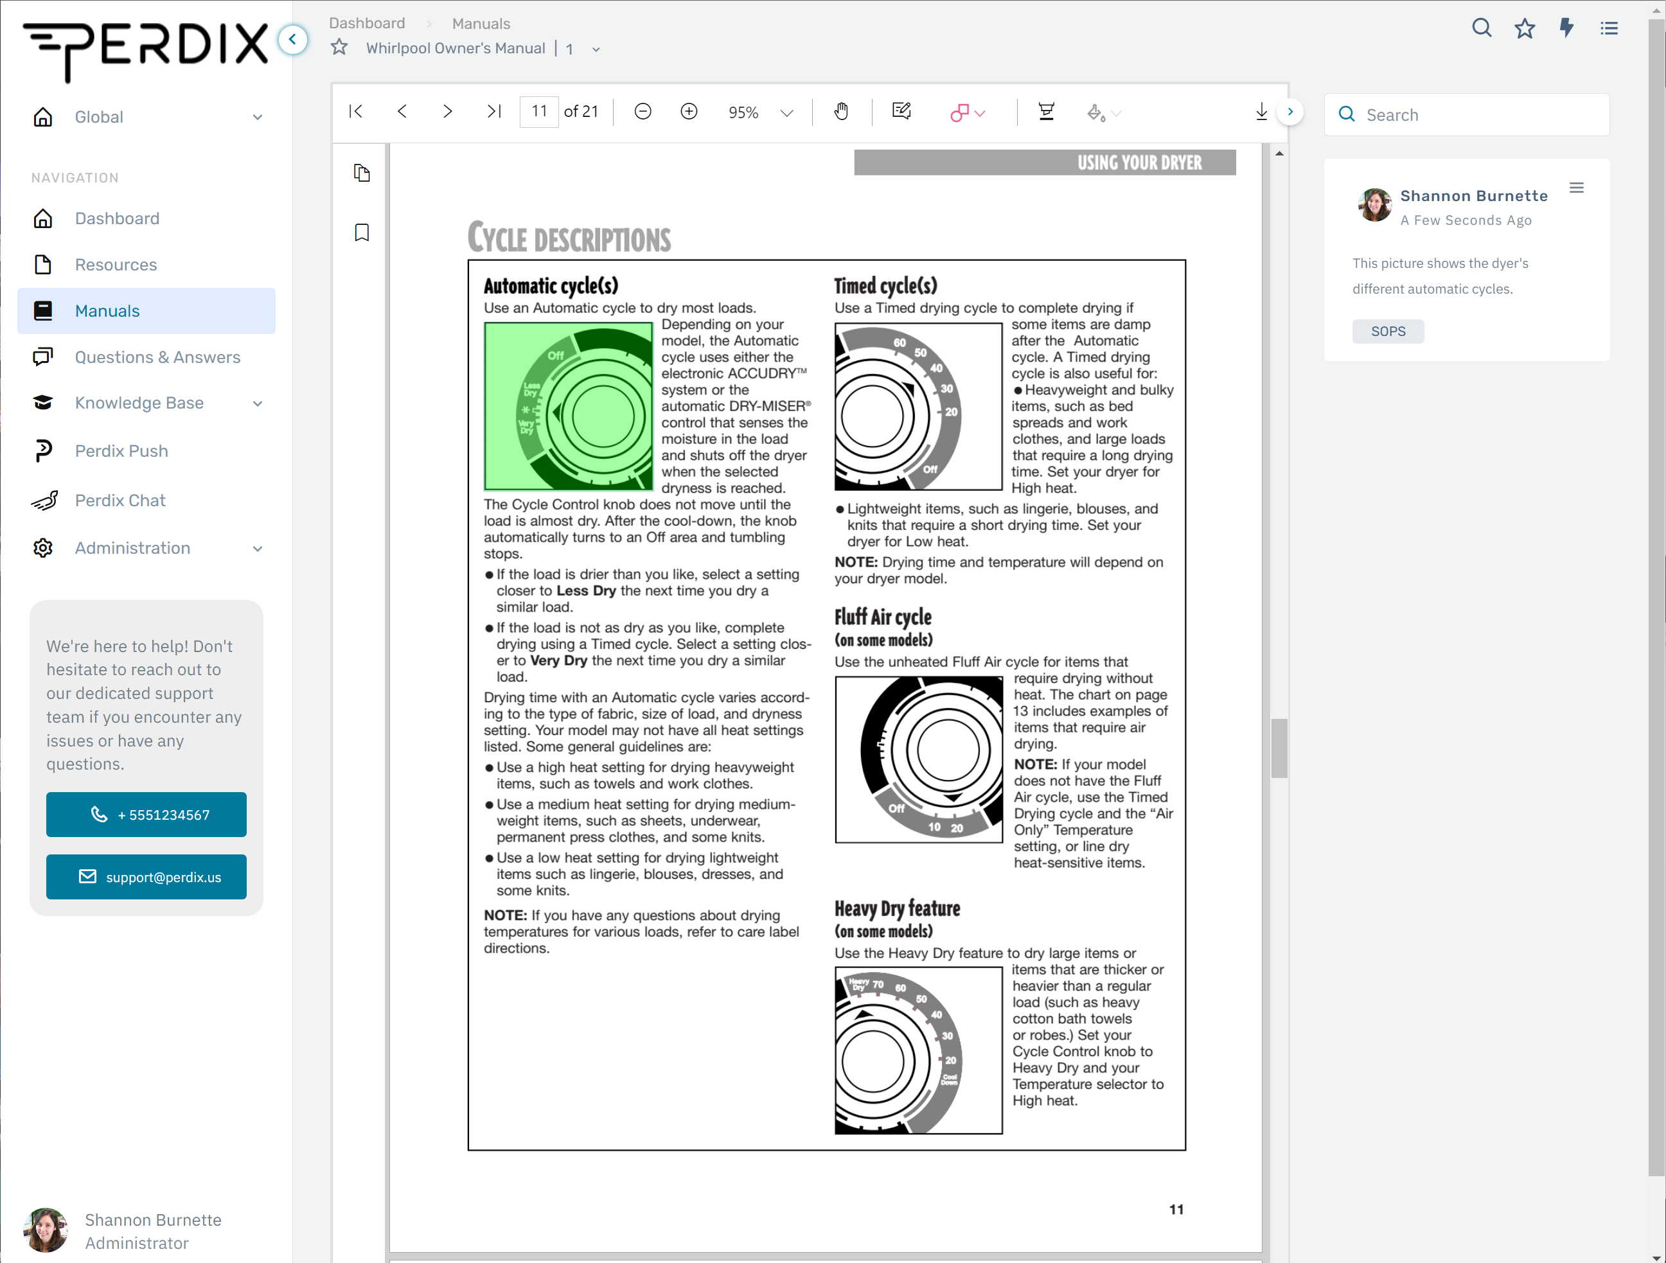Click the comments Search field
Viewport: 1666px width, 1263px height.
point(1466,114)
